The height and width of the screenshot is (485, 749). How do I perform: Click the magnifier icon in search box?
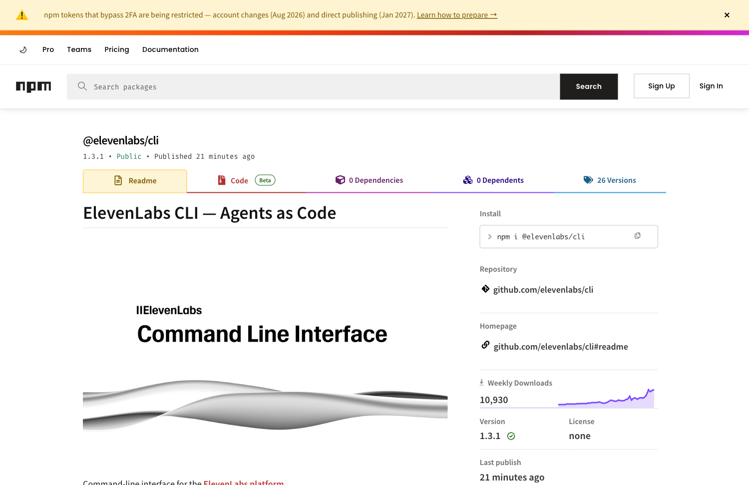tap(82, 86)
